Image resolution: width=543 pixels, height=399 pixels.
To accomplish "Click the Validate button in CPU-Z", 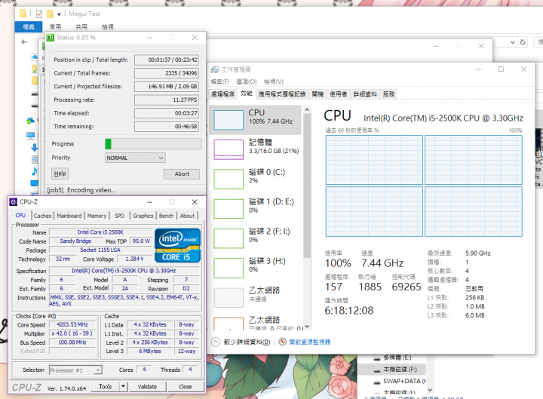I will tap(148, 386).
